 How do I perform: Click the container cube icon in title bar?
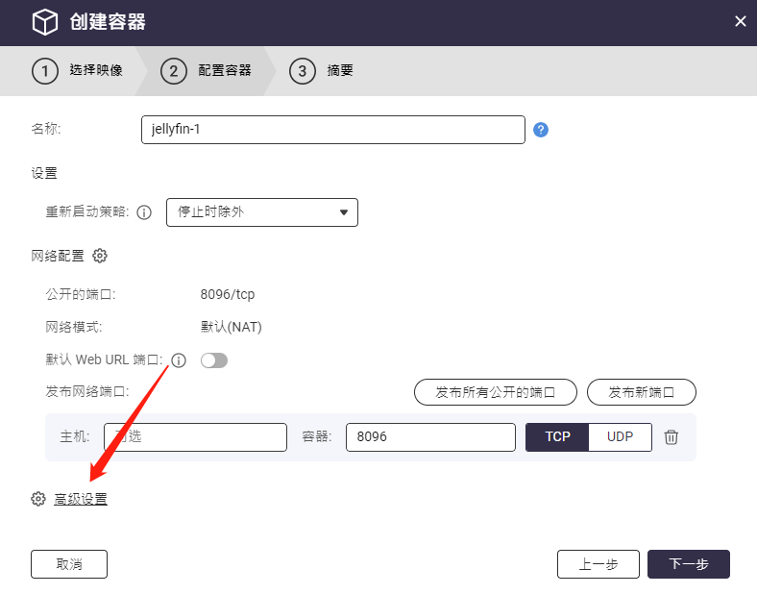[45, 22]
